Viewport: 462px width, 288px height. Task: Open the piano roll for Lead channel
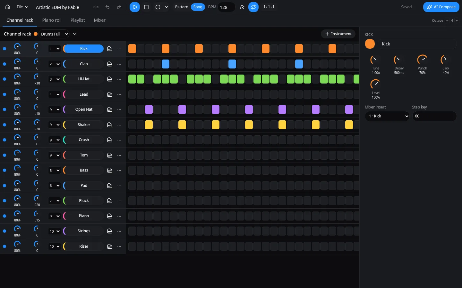[x=110, y=94]
